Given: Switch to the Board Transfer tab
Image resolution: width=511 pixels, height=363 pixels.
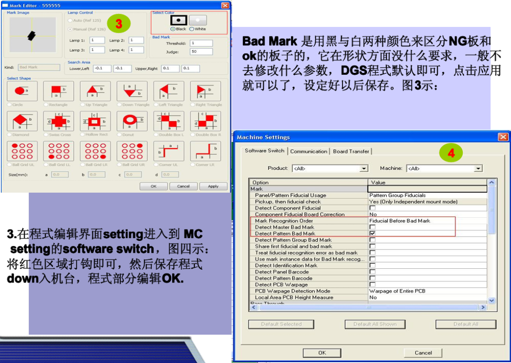Looking at the screenshot, I should (x=351, y=151).
